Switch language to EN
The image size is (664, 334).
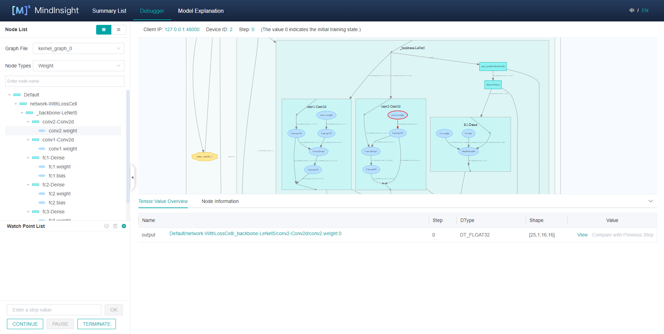(x=645, y=11)
